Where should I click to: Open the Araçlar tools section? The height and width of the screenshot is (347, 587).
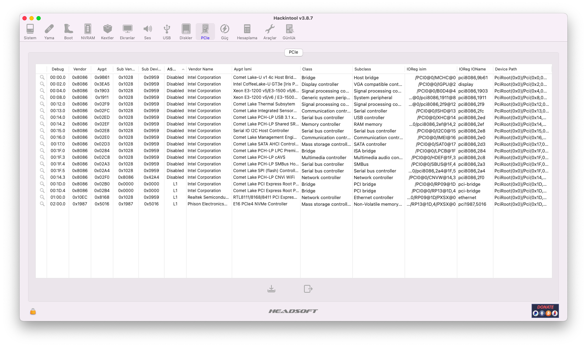270,32
